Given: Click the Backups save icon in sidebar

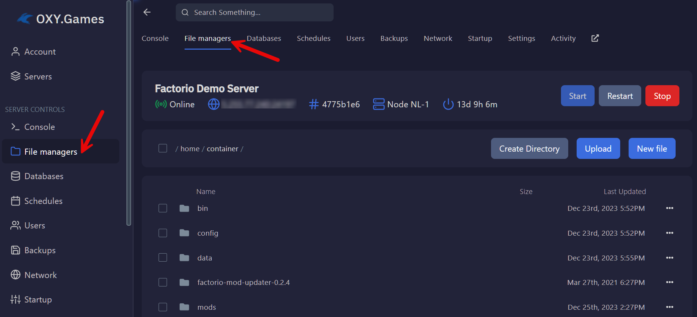Looking at the screenshot, I should click(x=15, y=250).
